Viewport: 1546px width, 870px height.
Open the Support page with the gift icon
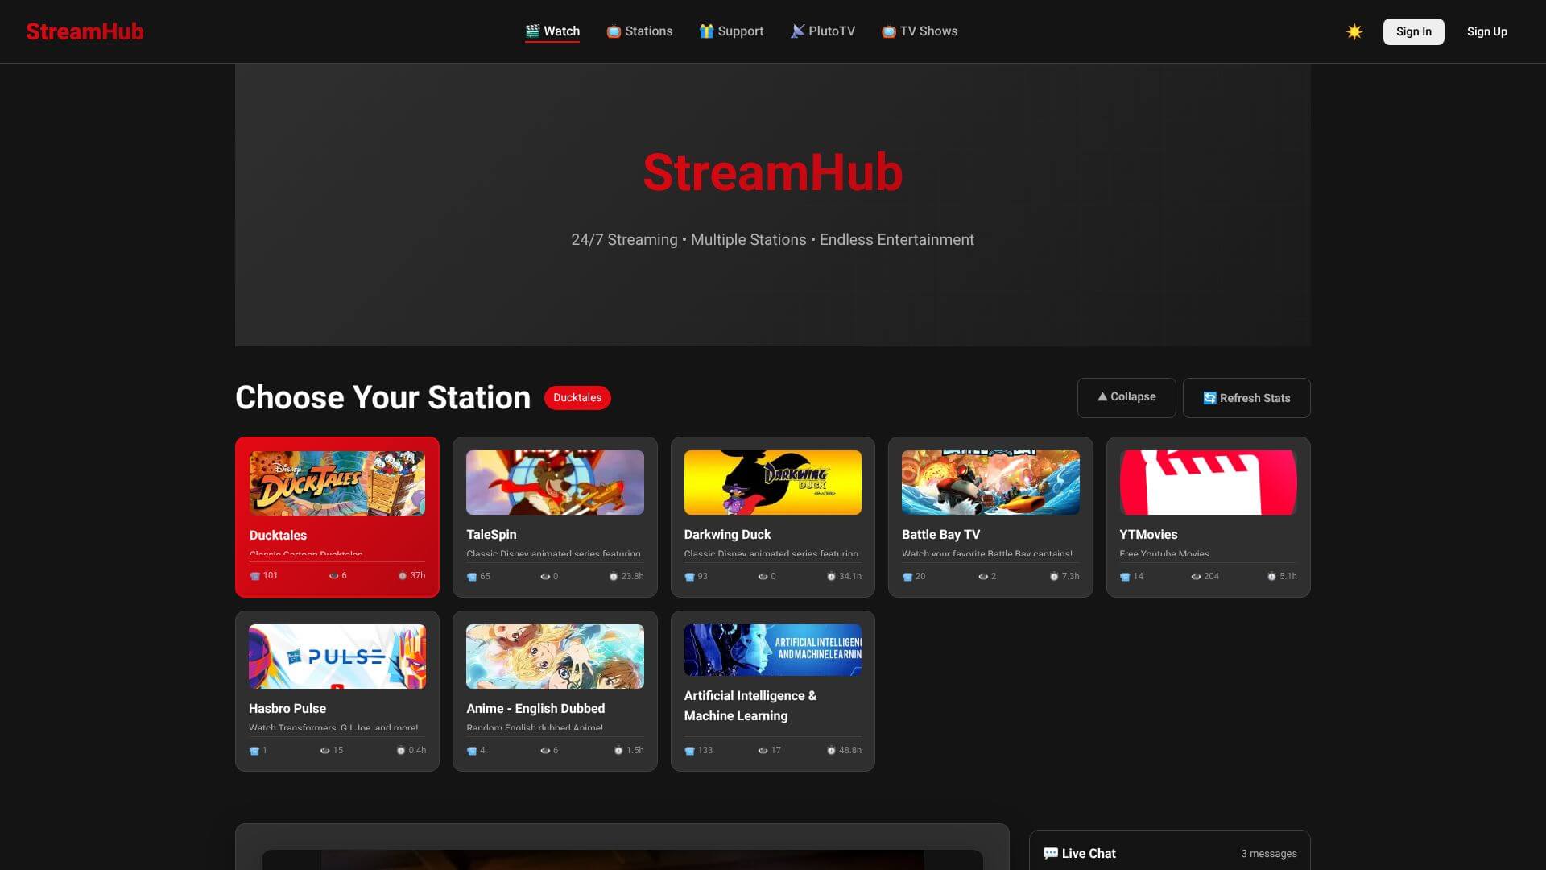(731, 31)
